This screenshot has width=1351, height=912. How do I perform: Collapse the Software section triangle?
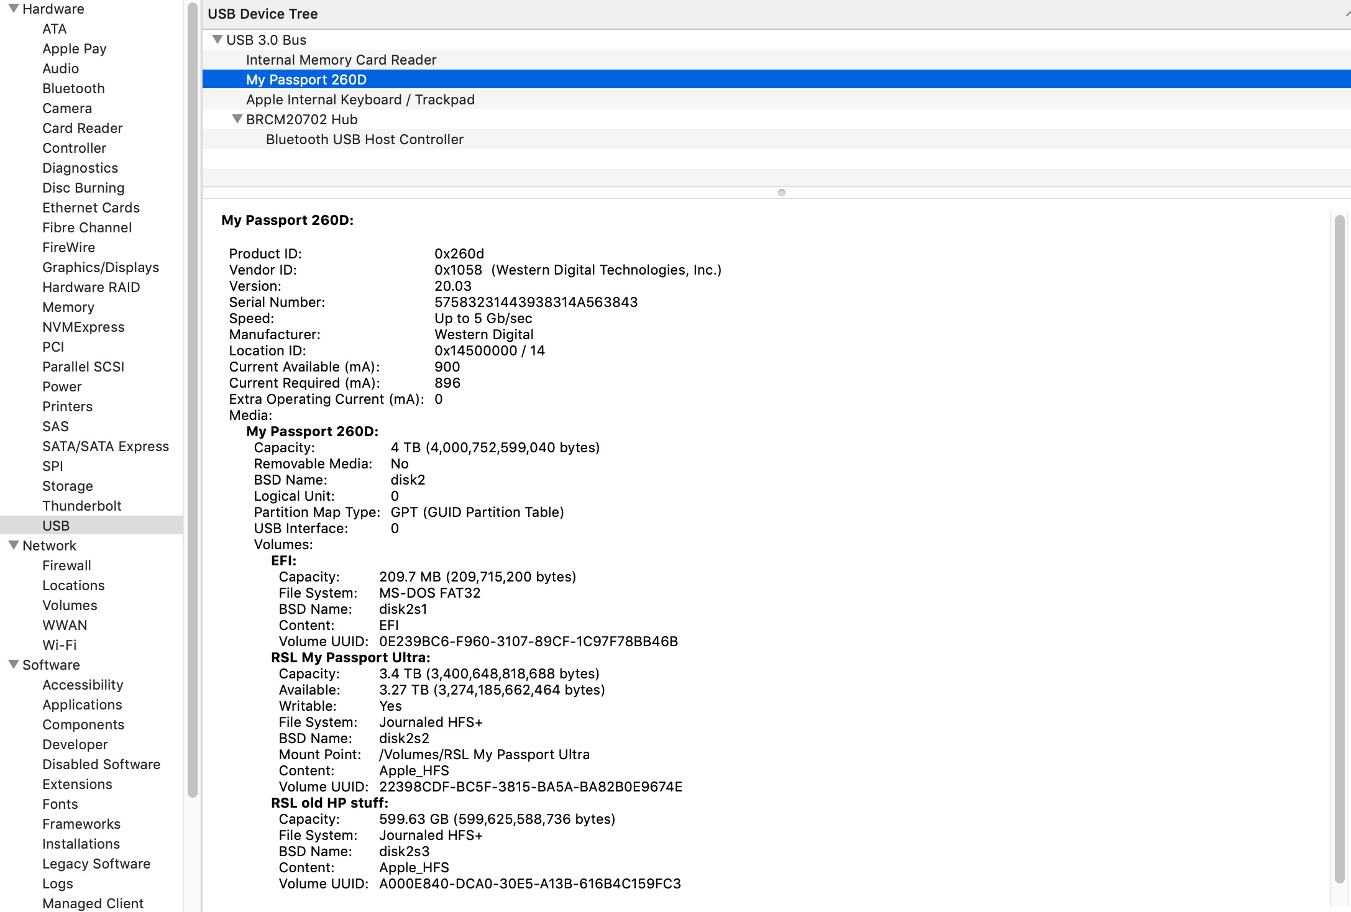tap(13, 665)
